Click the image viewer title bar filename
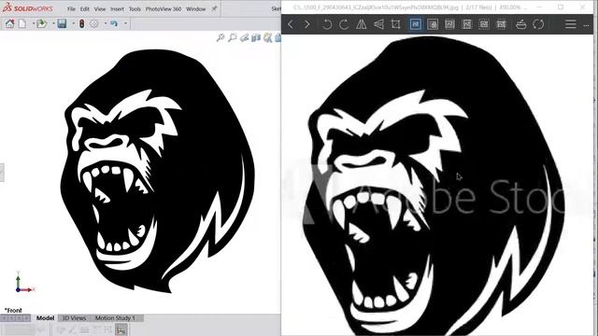Image resolution: width=598 pixels, height=336 pixels. [x=376, y=7]
